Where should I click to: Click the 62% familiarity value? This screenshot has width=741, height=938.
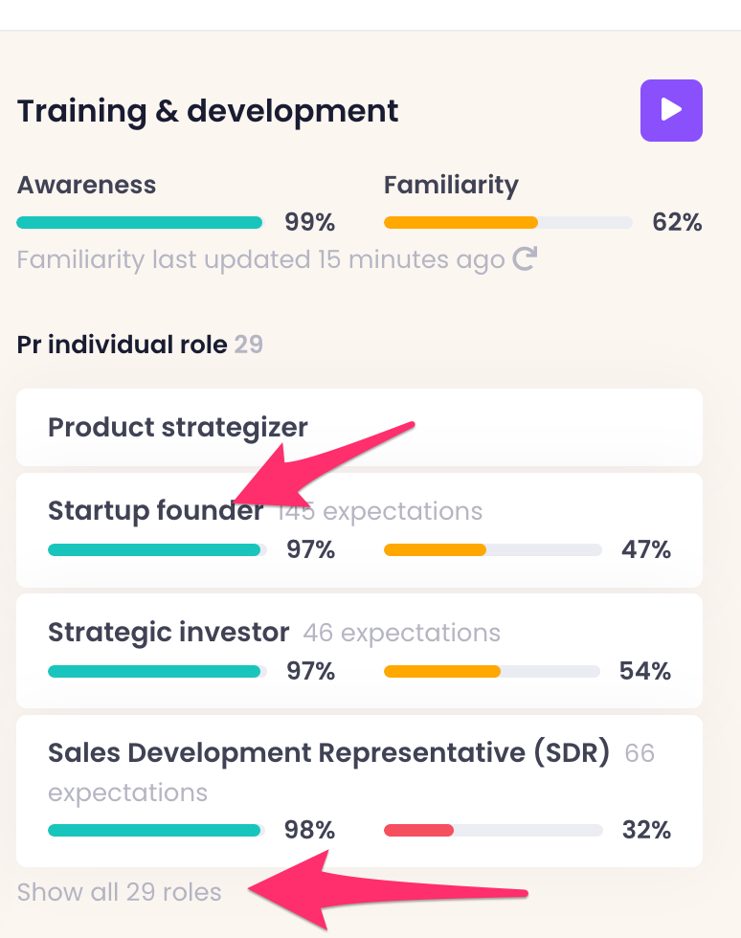677,223
